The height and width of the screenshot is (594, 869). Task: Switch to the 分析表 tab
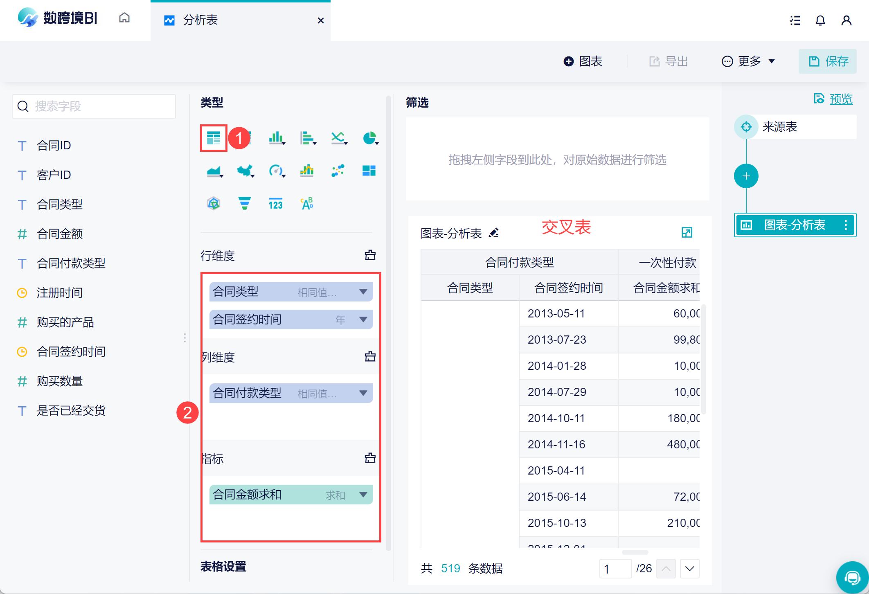(x=200, y=20)
